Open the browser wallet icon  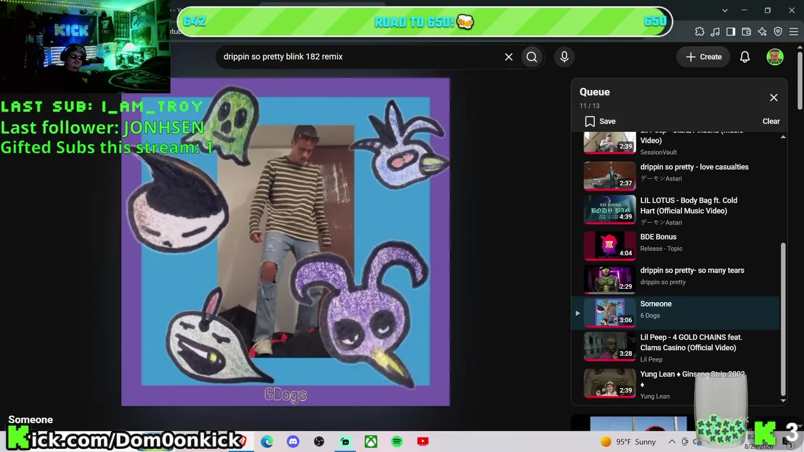click(x=746, y=32)
